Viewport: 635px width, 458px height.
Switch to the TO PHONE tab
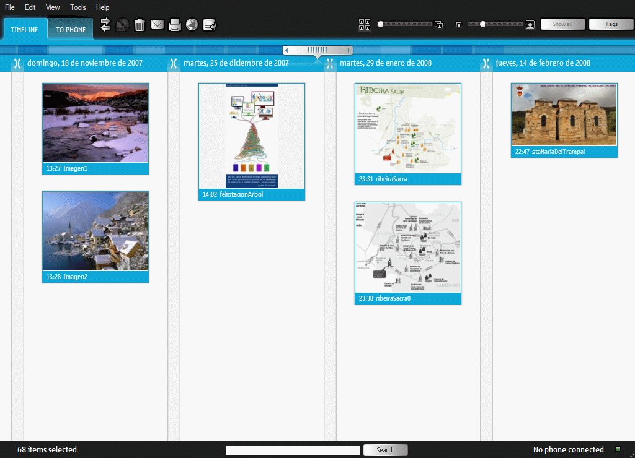(x=69, y=28)
